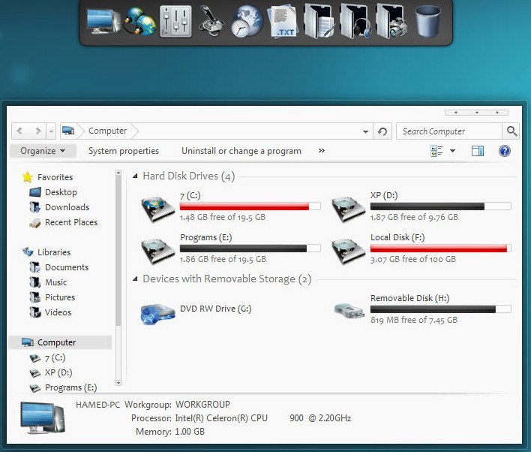Open the network connections dock icon
The image size is (531, 452).
(140, 21)
